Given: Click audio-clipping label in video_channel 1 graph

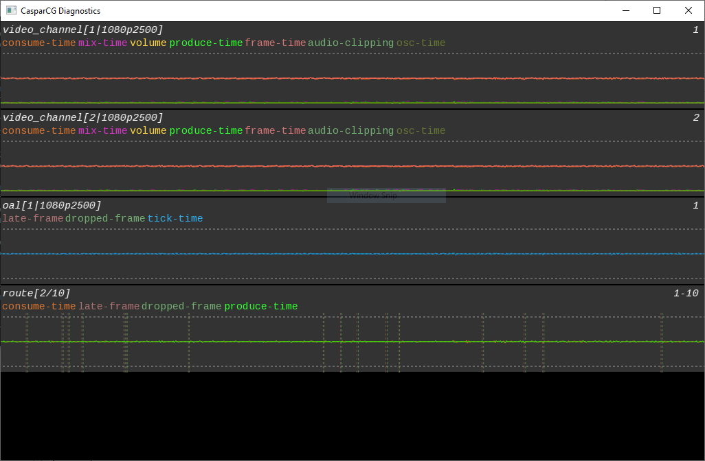Looking at the screenshot, I should [350, 43].
